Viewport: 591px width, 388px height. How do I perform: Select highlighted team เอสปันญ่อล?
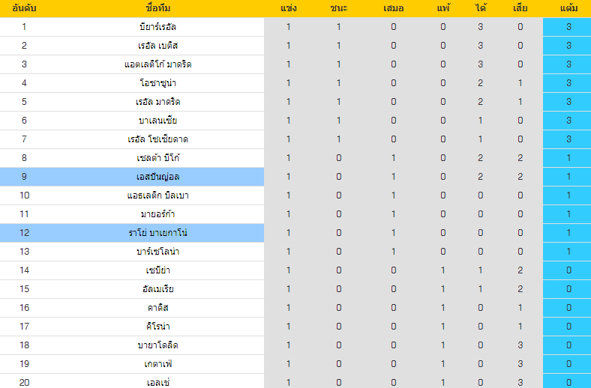158,177
